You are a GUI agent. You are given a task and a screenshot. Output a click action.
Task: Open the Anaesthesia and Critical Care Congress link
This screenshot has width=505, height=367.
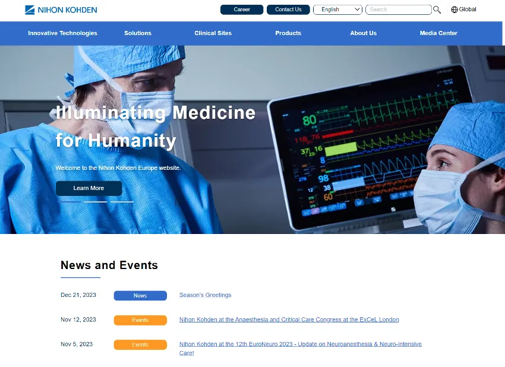[x=289, y=319]
